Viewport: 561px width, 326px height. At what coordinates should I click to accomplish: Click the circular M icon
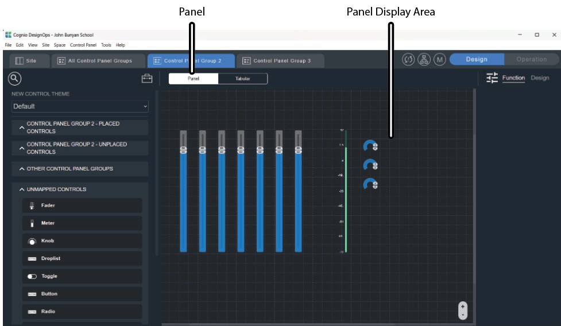(440, 59)
